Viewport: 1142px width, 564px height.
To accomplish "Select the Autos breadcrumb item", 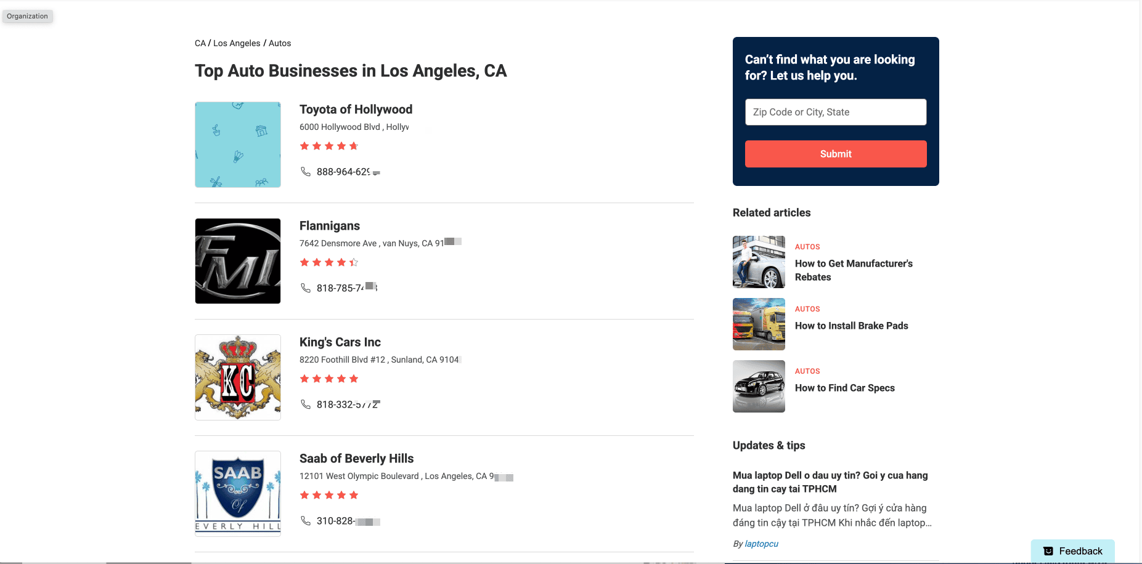I will click(280, 43).
